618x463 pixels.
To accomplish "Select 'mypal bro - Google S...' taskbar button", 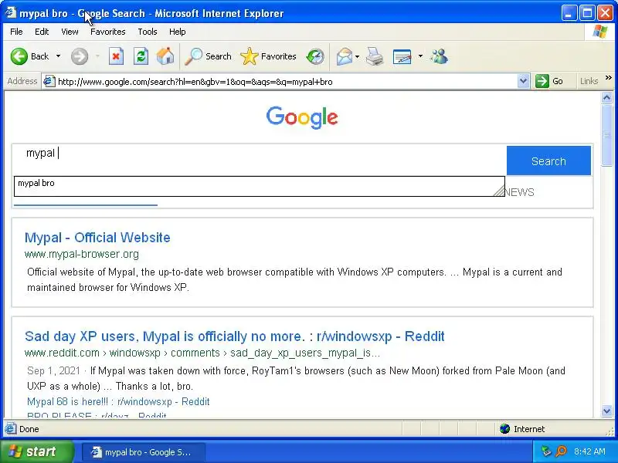I will coord(144,452).
